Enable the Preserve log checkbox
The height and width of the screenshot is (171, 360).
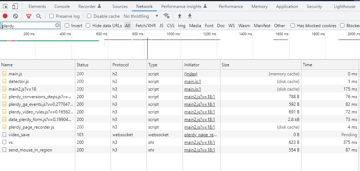click(x=52, y=16)
